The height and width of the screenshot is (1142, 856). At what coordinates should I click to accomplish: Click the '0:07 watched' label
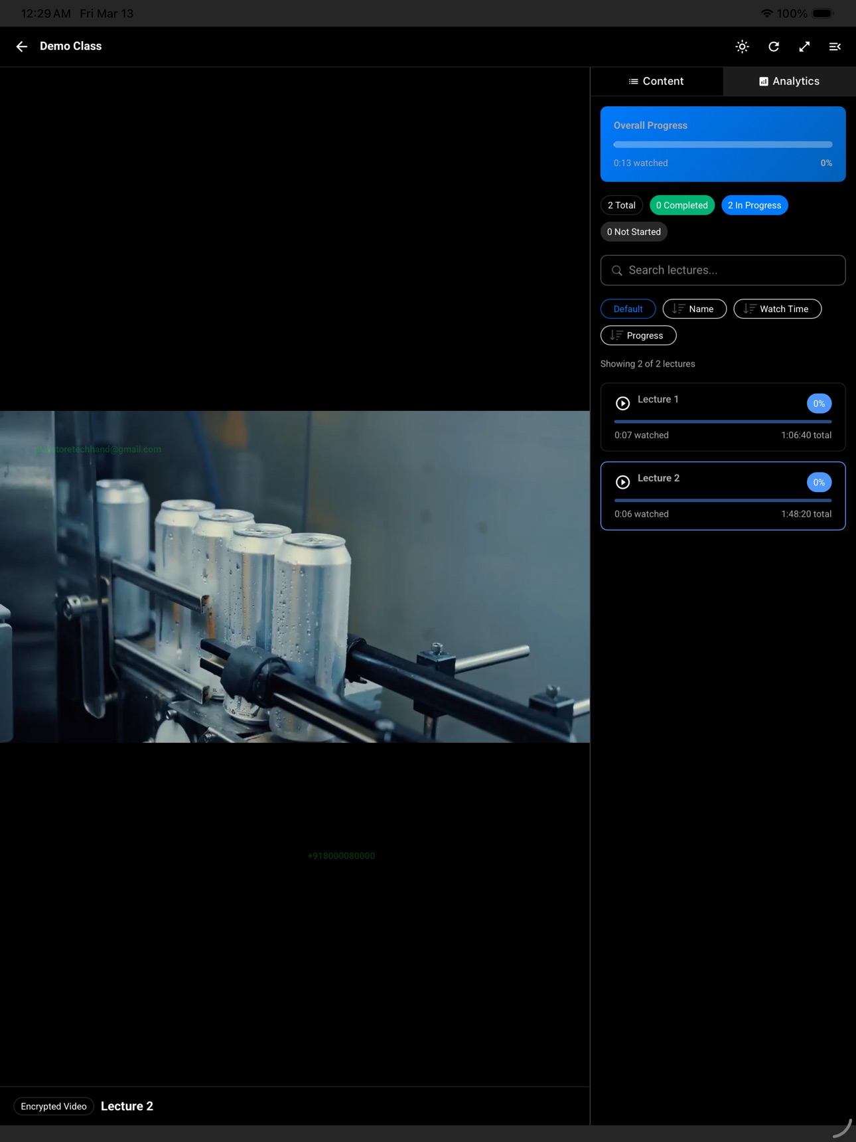pos(642,435)
